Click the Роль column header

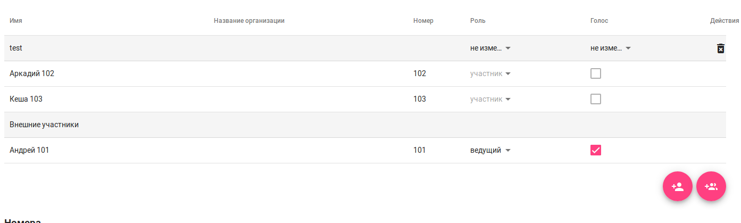tap(478, 21)
